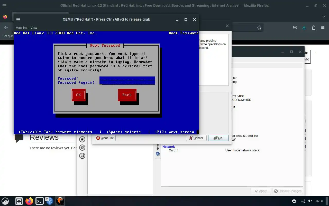This screenshot has width=329, height=206.
Task: Click QEMU icon in taskbar
Action: (x=60, y=201)
